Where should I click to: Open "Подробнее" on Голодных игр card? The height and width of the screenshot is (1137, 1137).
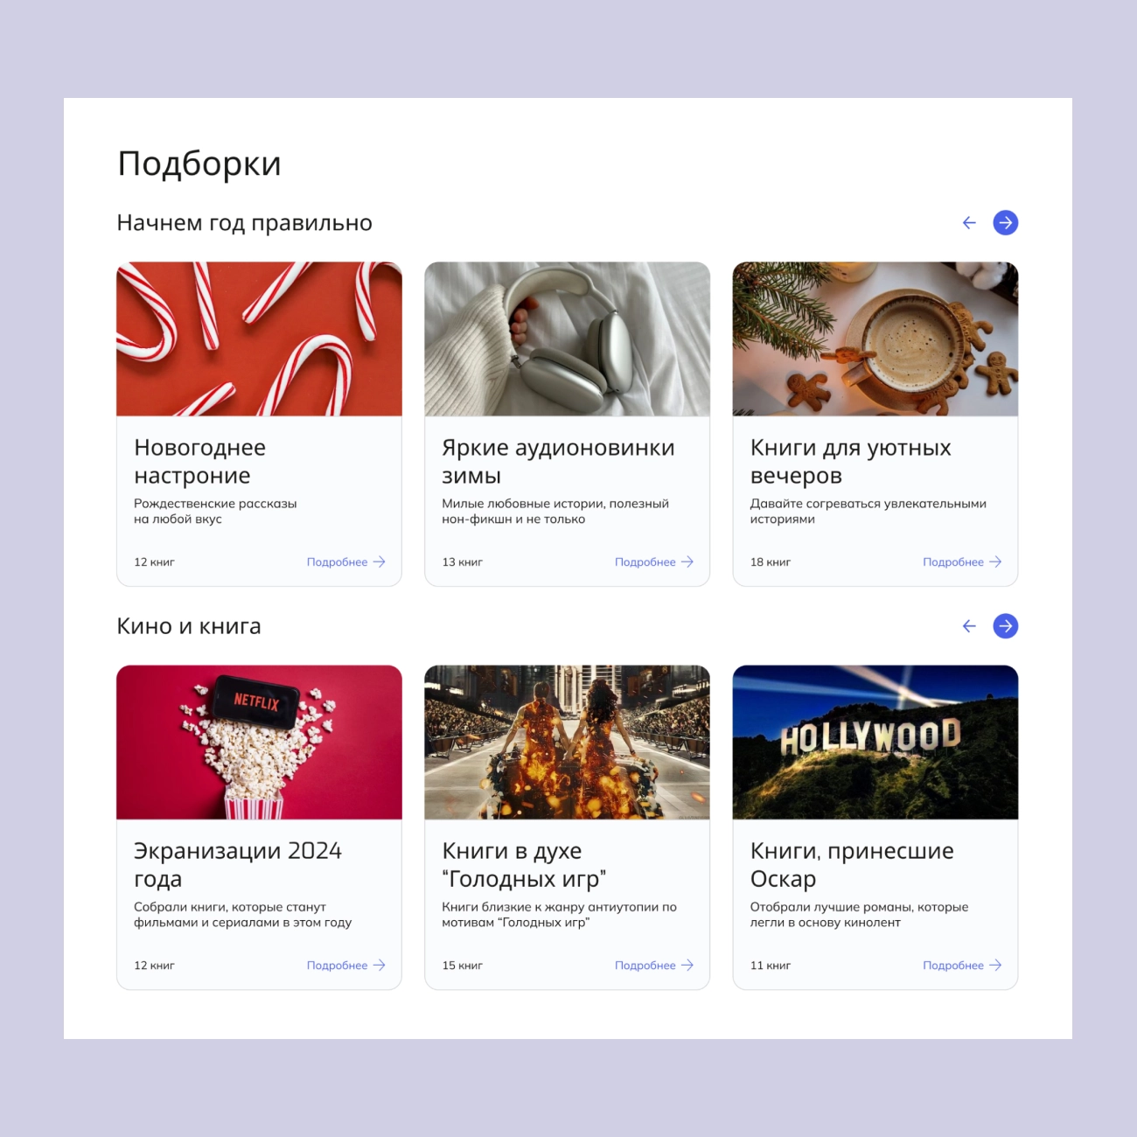coord(654,966)
